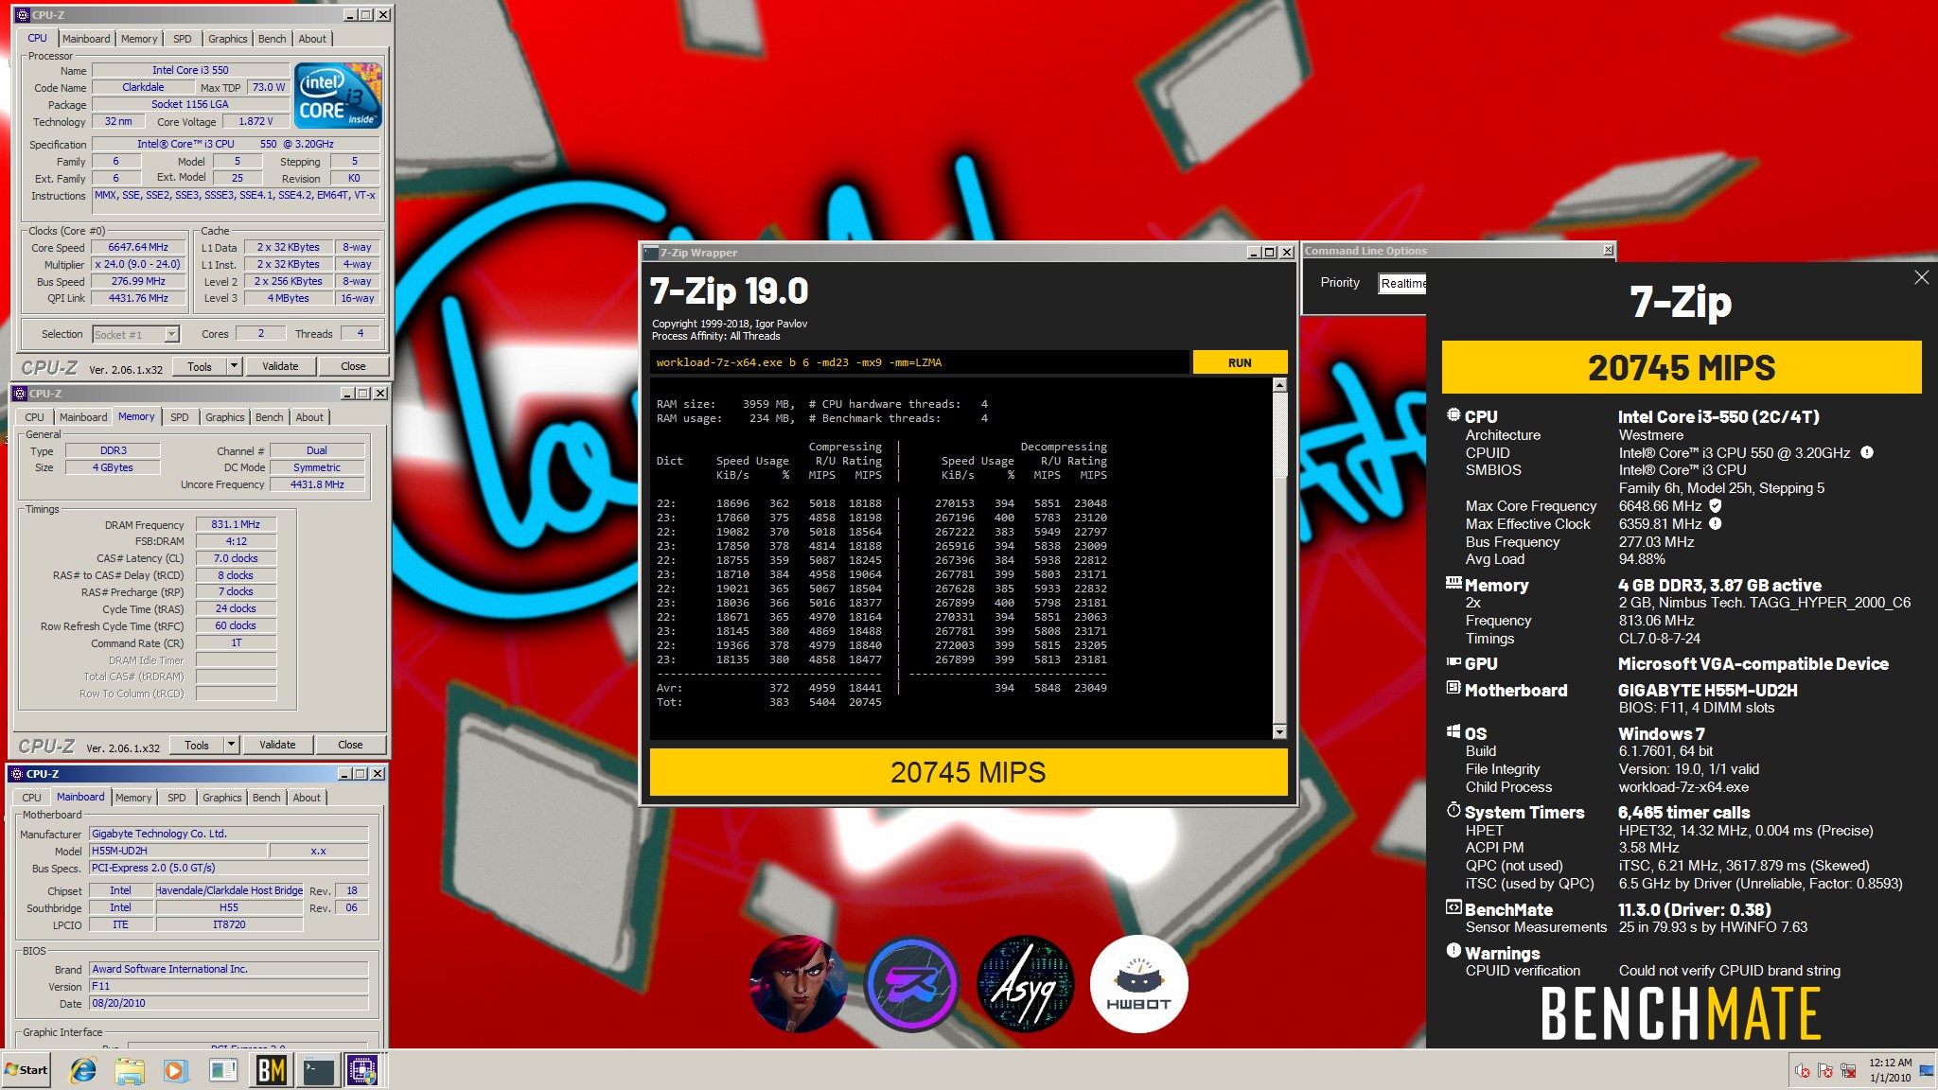Click the mainboard Model field H55M-UD2H

[177, 851]
